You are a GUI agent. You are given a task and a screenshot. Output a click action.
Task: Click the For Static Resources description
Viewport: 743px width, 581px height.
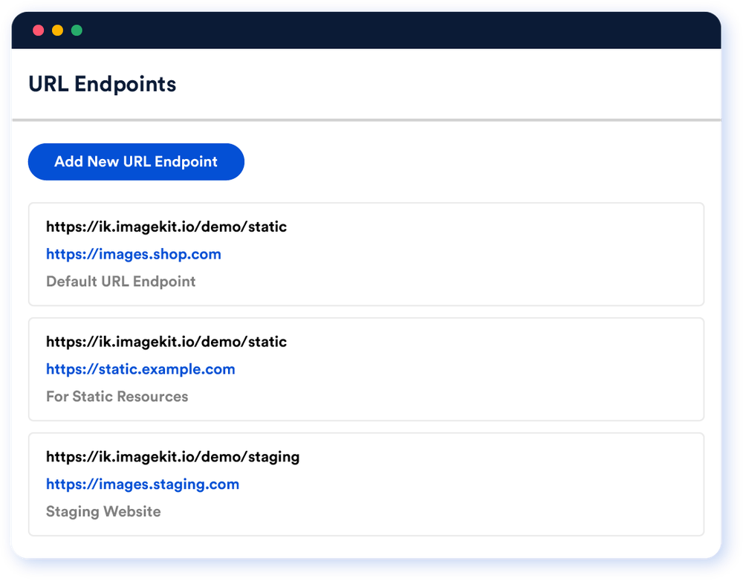pos(117,397)
